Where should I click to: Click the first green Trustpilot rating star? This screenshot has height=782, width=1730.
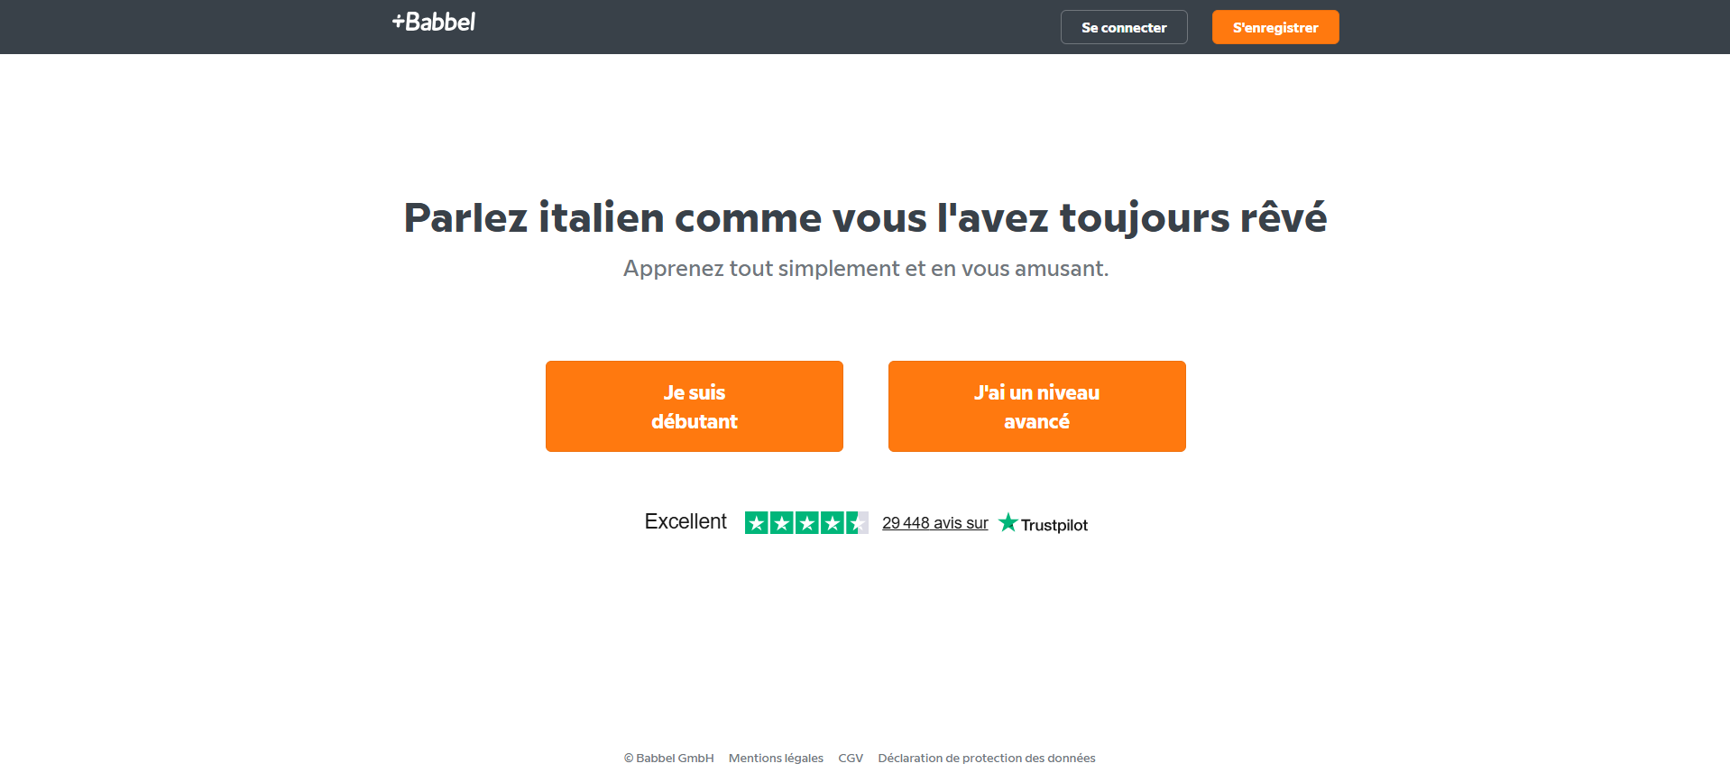pos(757,523)
